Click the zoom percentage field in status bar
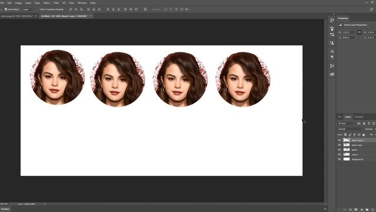This screenshot has height=212, width=376. [4, 204]
